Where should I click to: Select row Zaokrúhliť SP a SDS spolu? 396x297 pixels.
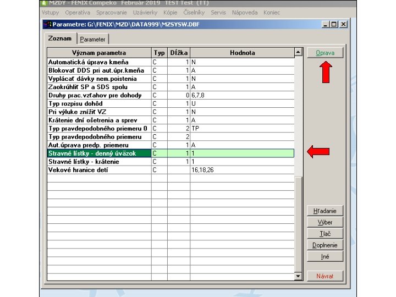point(170,87)
